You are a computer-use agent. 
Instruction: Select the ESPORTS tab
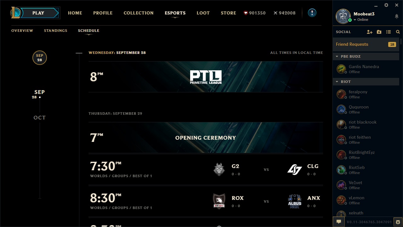coord(175,13)
